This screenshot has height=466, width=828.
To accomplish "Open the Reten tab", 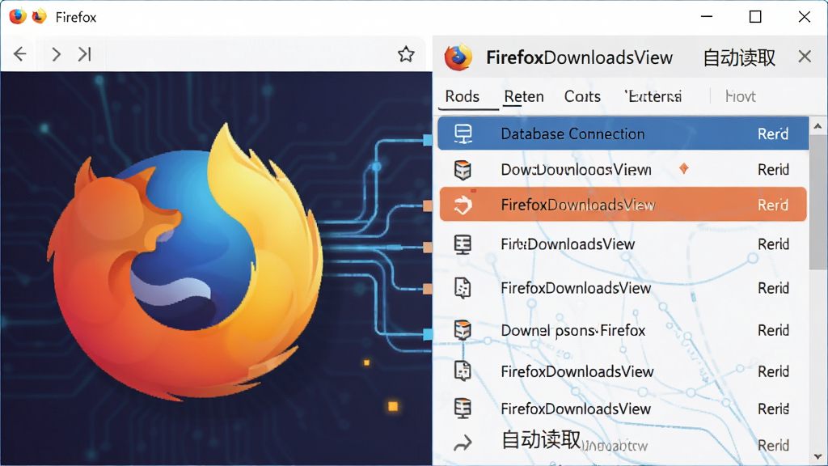I will pyautogui.click(x=524, y=96).
